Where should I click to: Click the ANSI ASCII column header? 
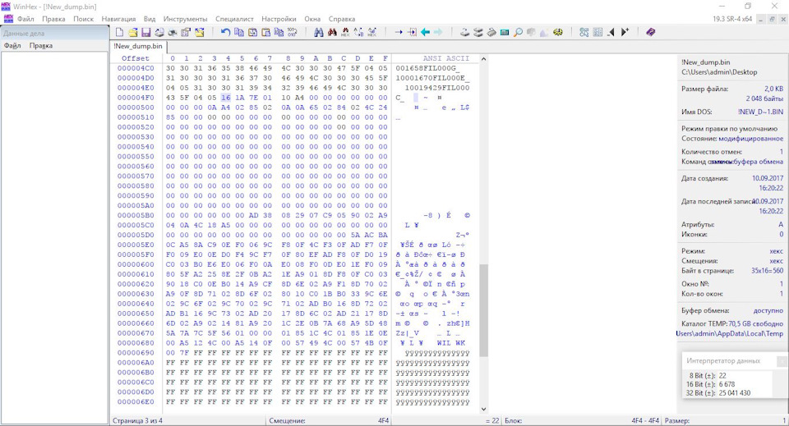click(x=445, y=58)
